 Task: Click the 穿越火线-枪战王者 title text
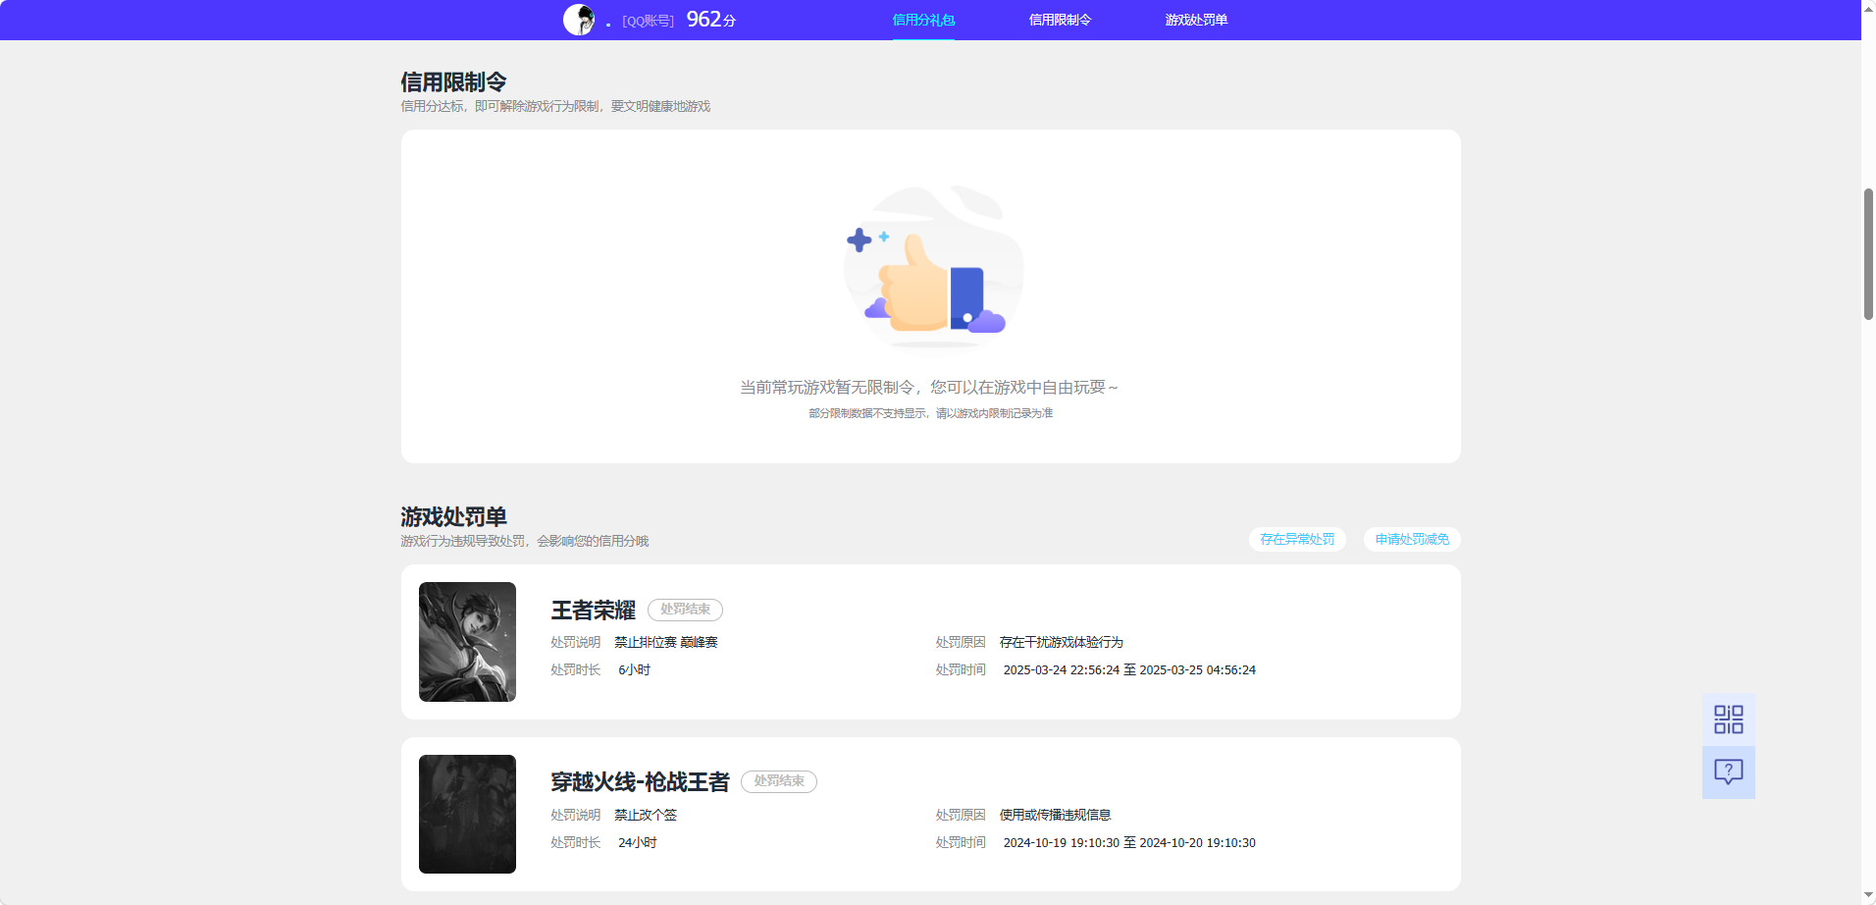coord(640,781)
